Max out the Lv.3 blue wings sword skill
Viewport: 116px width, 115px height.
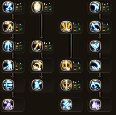coord(21,48)
